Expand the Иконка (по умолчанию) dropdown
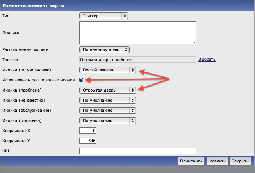This screenshot has width=255, height=173. (107, 70)
